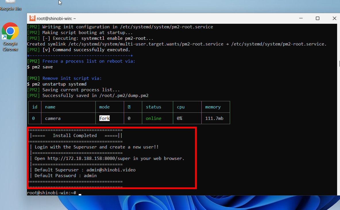Image resolution: width=340 pixels, height=210 pixels.
Task: Click the admin@shinobi.video superuser email
Action: [111, 170]
